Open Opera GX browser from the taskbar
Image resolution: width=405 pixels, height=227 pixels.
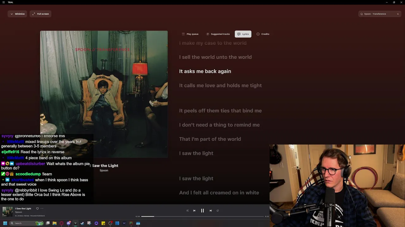pyautogui.click(x=62, y=223)
